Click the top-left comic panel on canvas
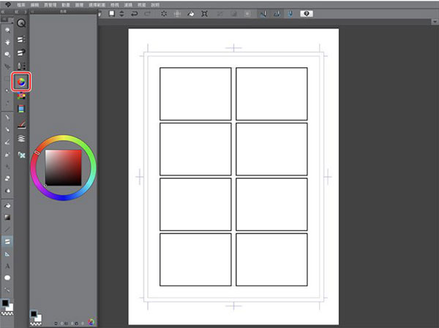439x328 pixels. pyautogui.click(x=195, y=94)
